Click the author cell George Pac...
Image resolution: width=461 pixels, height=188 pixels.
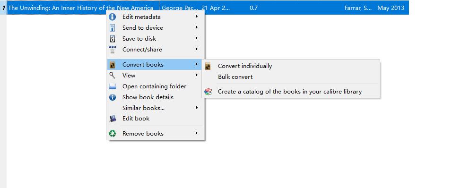180,8
